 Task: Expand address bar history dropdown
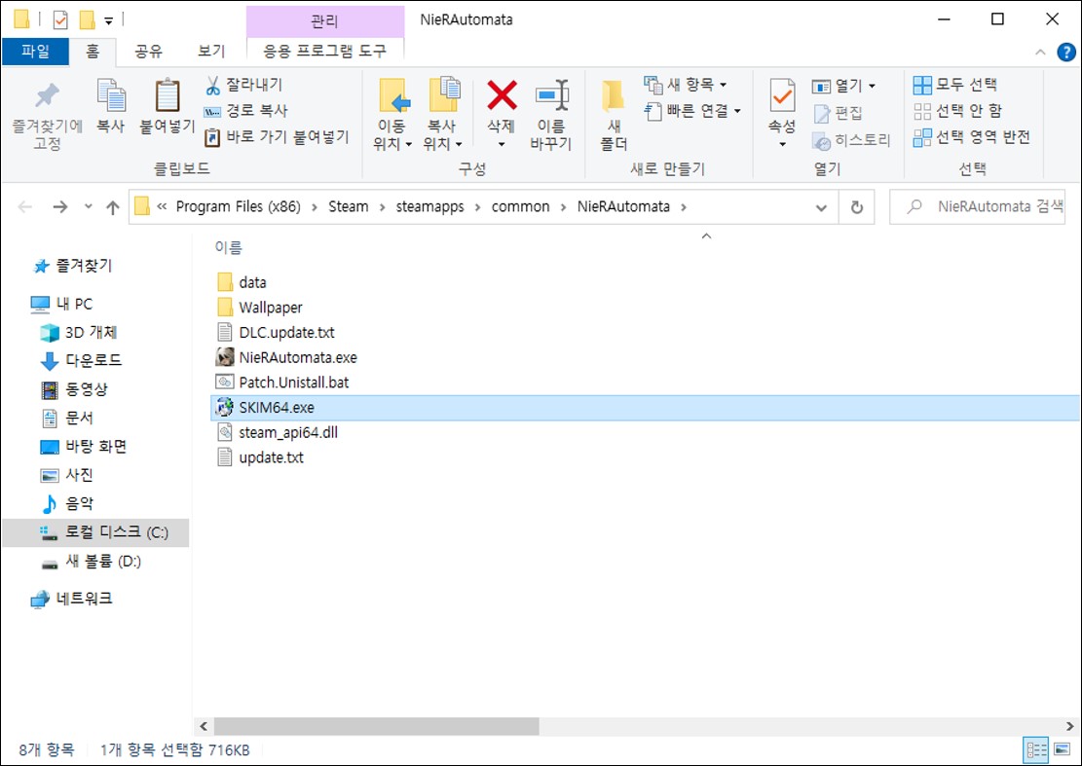(821, 207)
